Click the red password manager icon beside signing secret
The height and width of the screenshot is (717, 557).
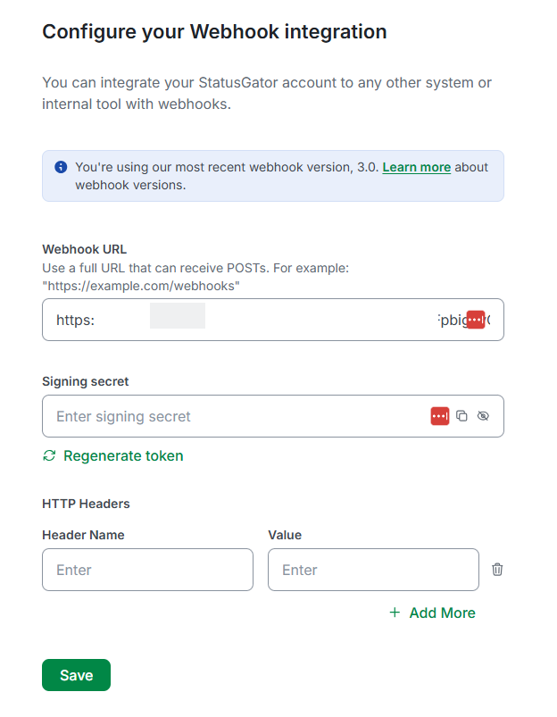[439, 416]
